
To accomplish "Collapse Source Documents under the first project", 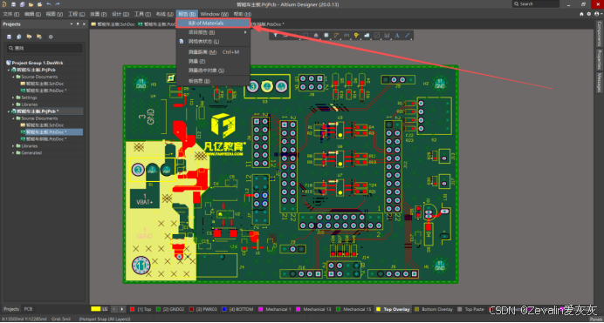I will pyautogui.click(x=13, y=77).
